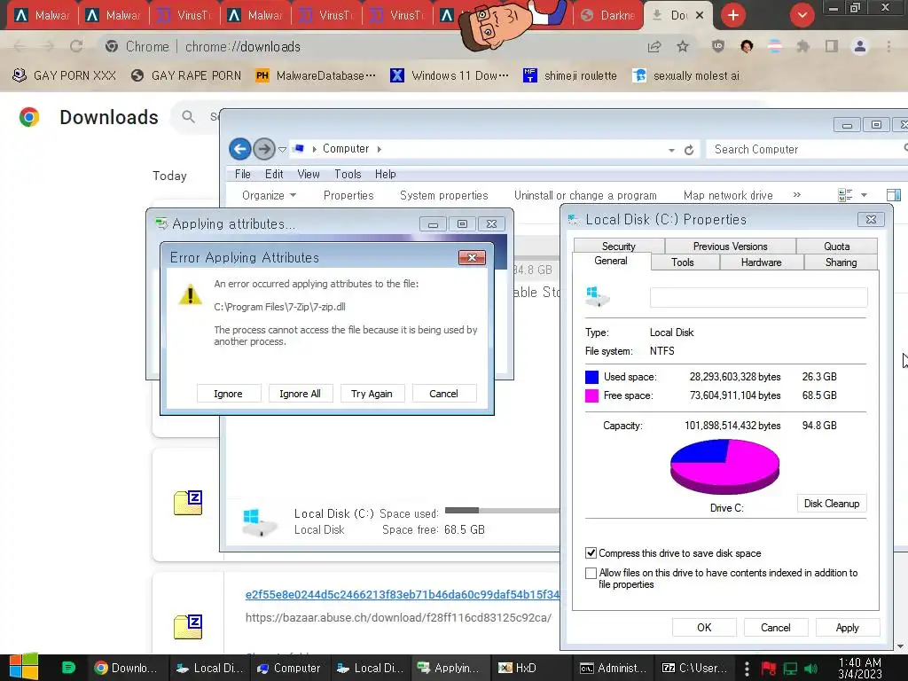Expand the toolbar overflow chevron
908x681 pixels.
[x=797, y=195]
